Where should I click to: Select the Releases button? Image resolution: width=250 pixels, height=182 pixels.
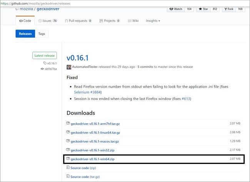pyautogui.click(x=25, y=33)
